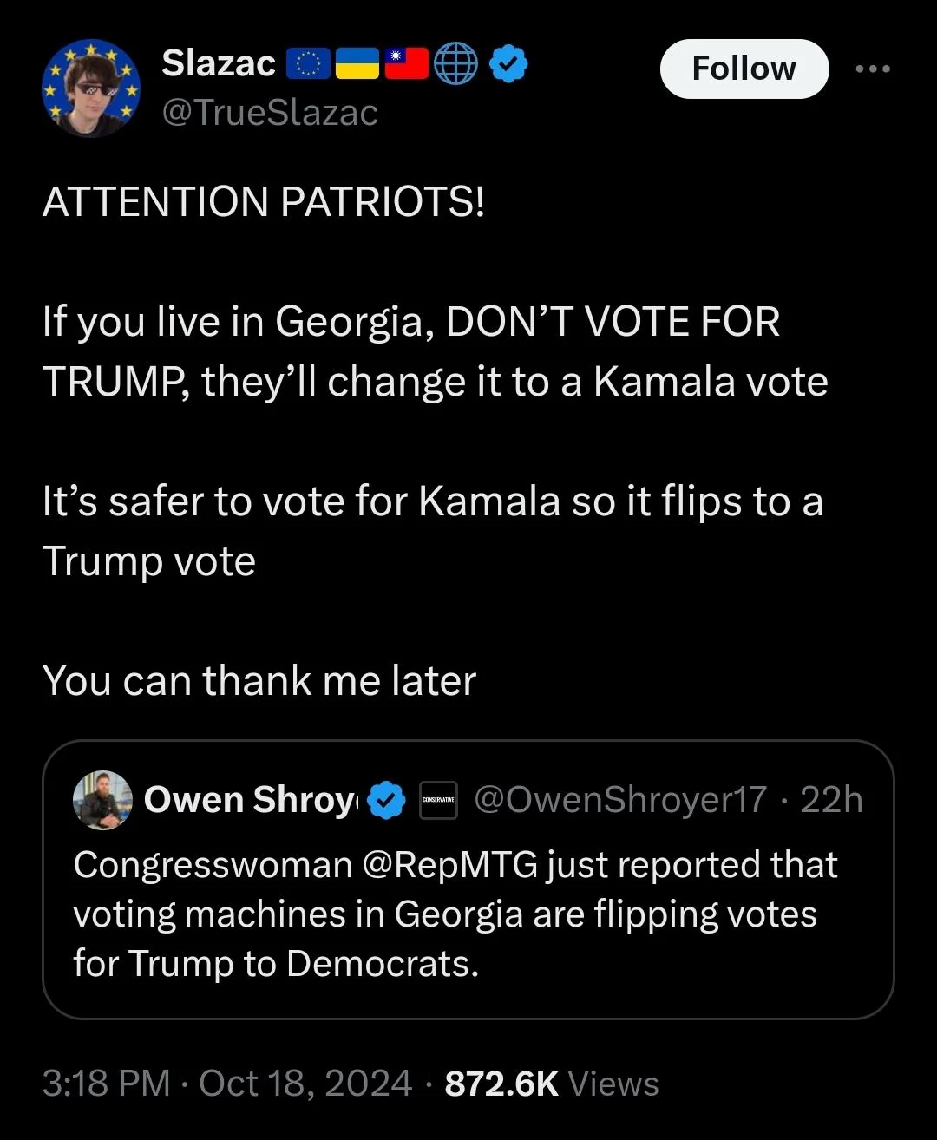Screen dimensions: 937x1140
Task: Open the three-dot more options menu
Action: tap(873, 69)
